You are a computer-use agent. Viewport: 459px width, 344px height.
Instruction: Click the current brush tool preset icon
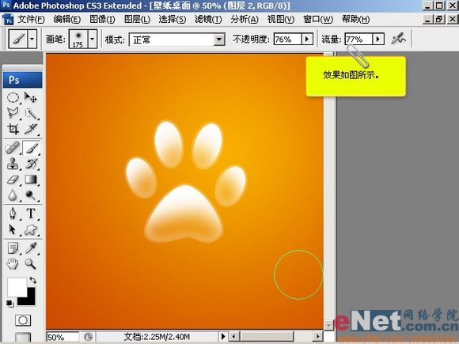[x=18, y=39]
